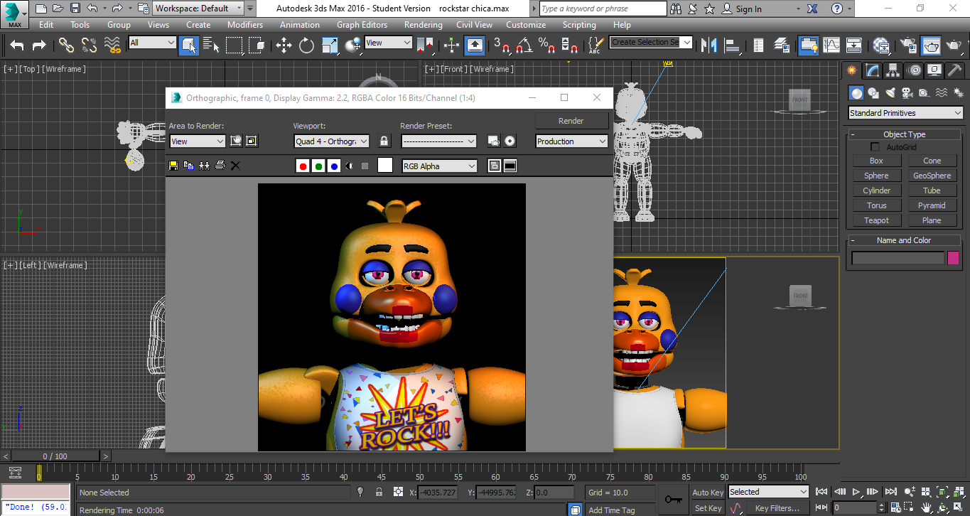Open the Render Preset dropdown
Viewport: 970px width, 516px height.
click(x=438, y=141)
